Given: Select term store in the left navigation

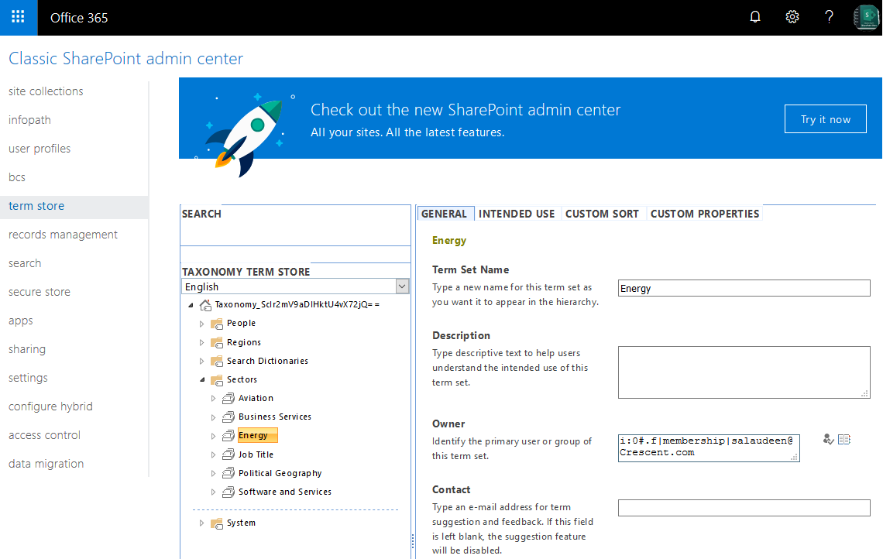Looking at the screenshot, I should [74, 206].
